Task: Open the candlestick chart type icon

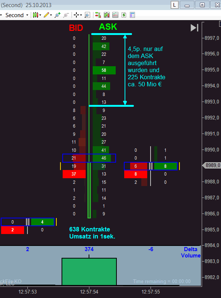Action: [x=36, y=15]
